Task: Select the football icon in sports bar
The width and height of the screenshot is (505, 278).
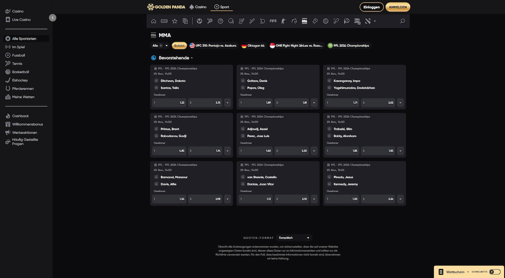Action: 199,21
